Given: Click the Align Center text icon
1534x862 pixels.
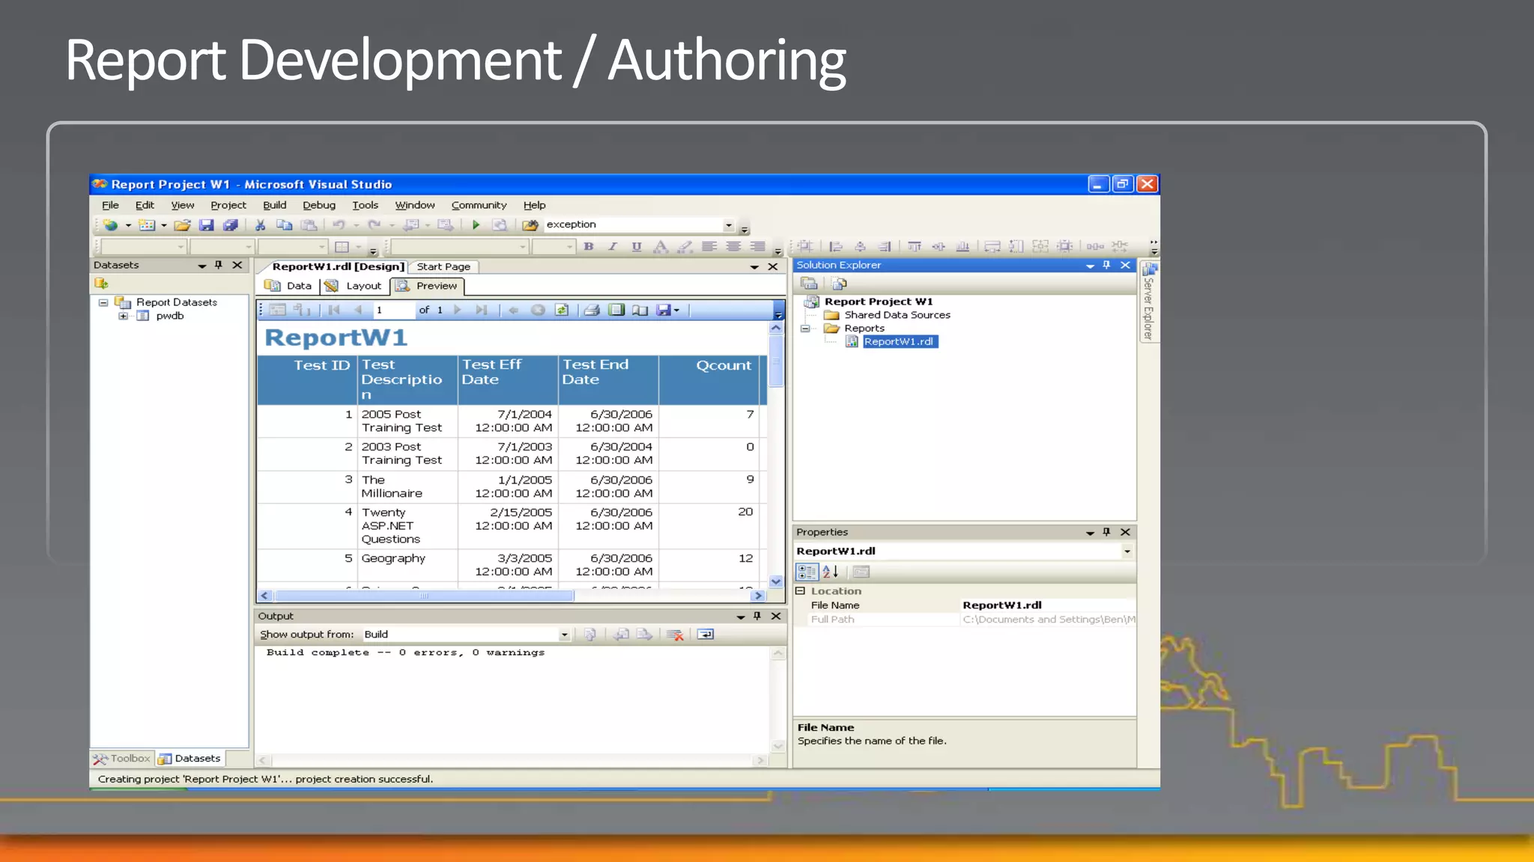Looking at the screenshot, I should click(733, 247).
